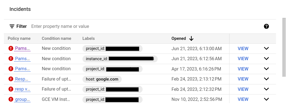Open the purple Pams policy link

click(22, 48)
